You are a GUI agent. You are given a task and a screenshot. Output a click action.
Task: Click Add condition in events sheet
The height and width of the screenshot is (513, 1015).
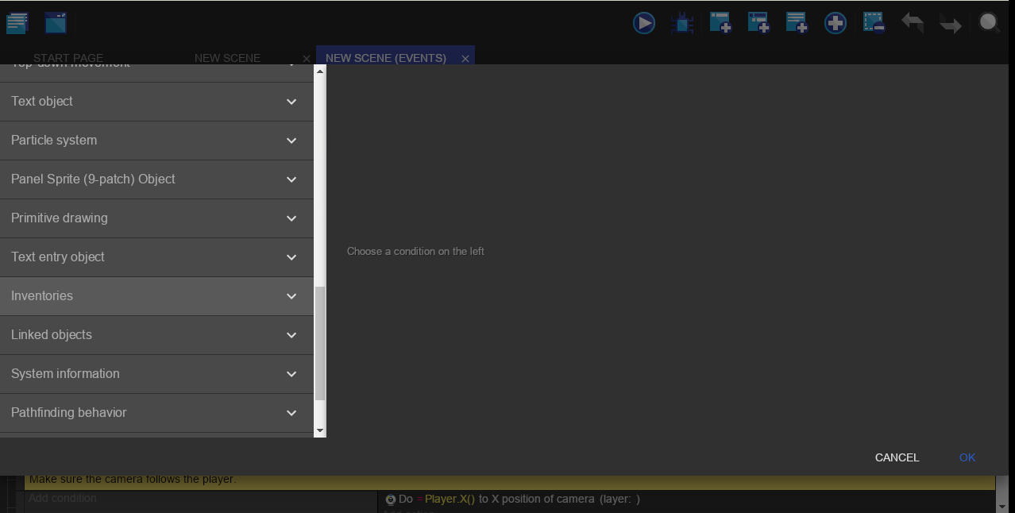(x=62, y=498)
